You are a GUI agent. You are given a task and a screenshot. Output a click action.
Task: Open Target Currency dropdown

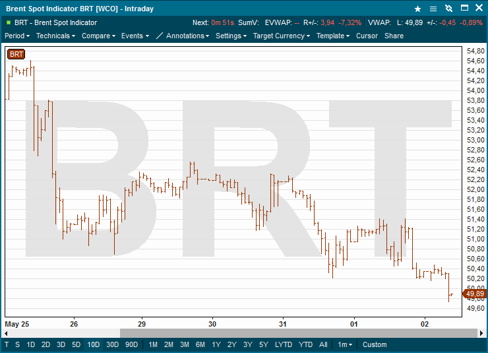pyautogui.click(x=282, y=36)
